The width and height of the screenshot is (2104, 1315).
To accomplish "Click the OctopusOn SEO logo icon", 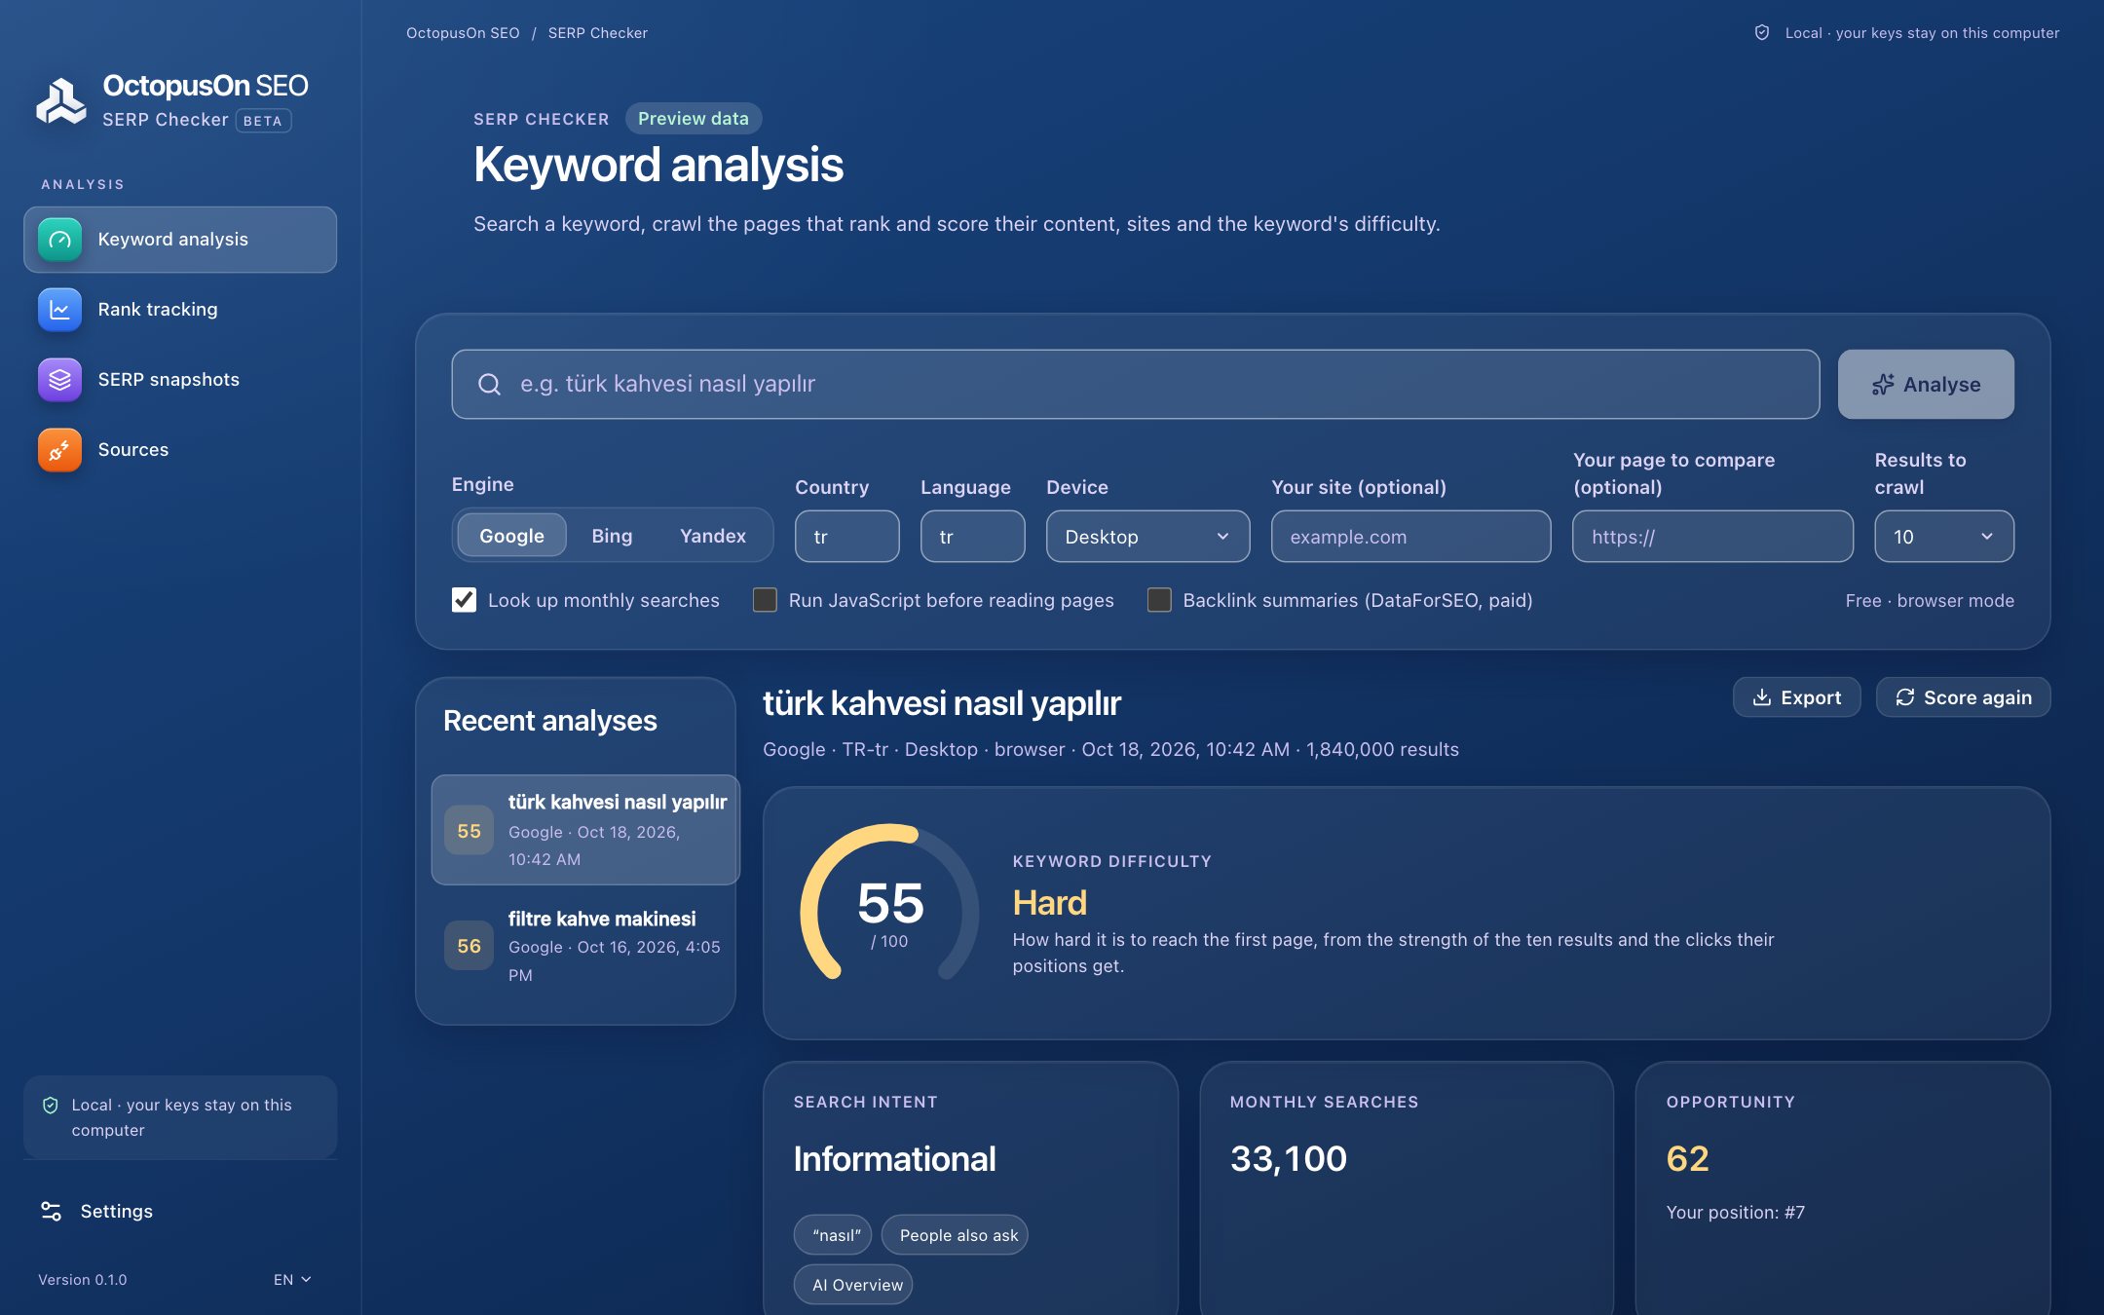I will [x=61, y=100].
